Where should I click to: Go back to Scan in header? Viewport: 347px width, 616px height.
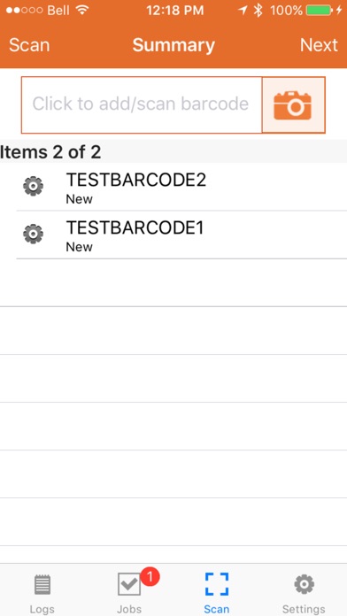pyautogui.click(x=29, y=45)
